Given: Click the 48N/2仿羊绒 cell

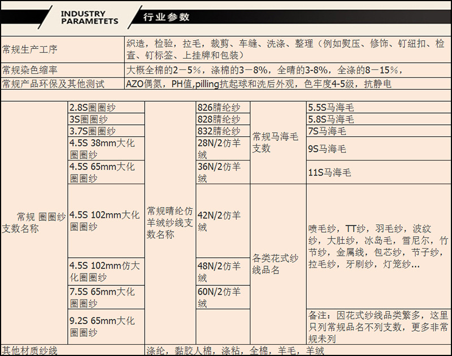Looking at the screenshot, I should click(x=223, y=272).
